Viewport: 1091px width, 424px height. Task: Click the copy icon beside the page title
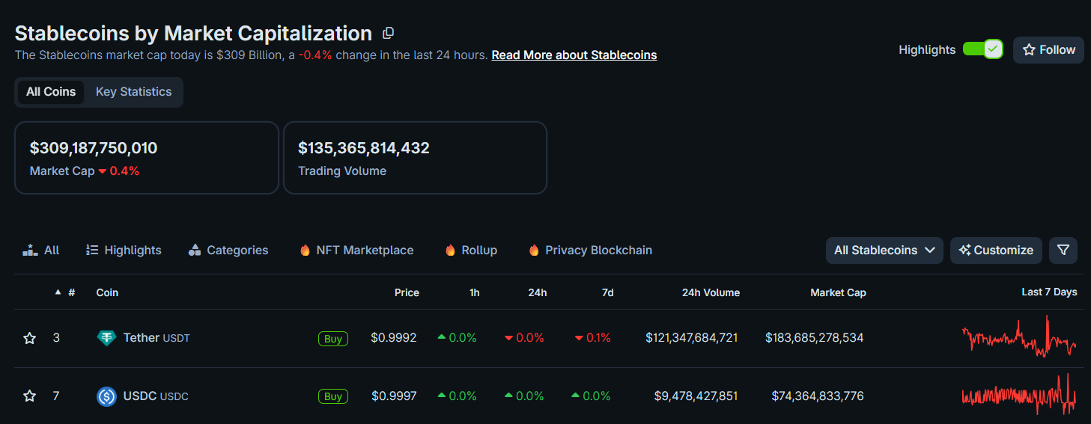tap(388, 33)
